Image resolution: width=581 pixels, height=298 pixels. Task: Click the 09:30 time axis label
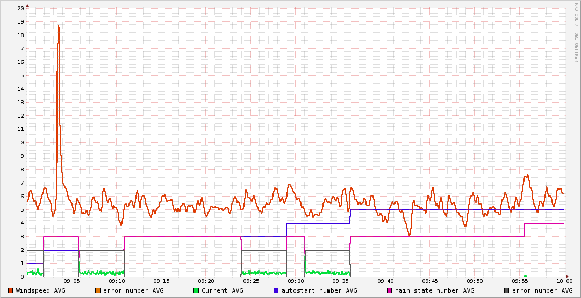(x=296, y=281)
